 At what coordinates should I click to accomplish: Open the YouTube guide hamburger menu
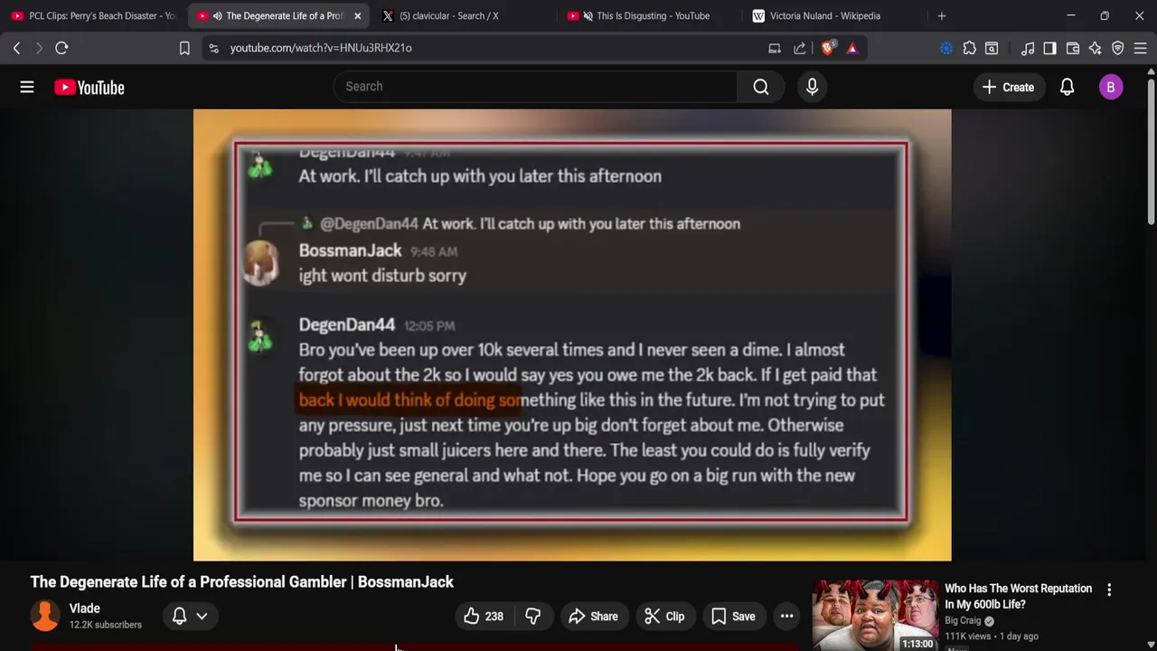pos(27,87)
